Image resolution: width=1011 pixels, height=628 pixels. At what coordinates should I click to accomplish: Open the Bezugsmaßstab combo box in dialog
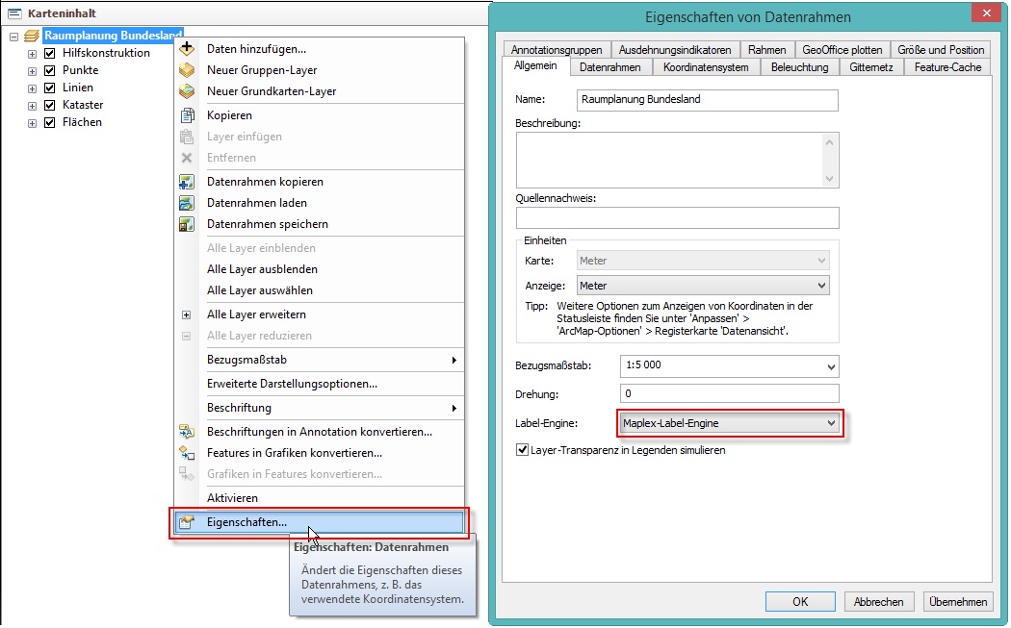pos(831,366)
